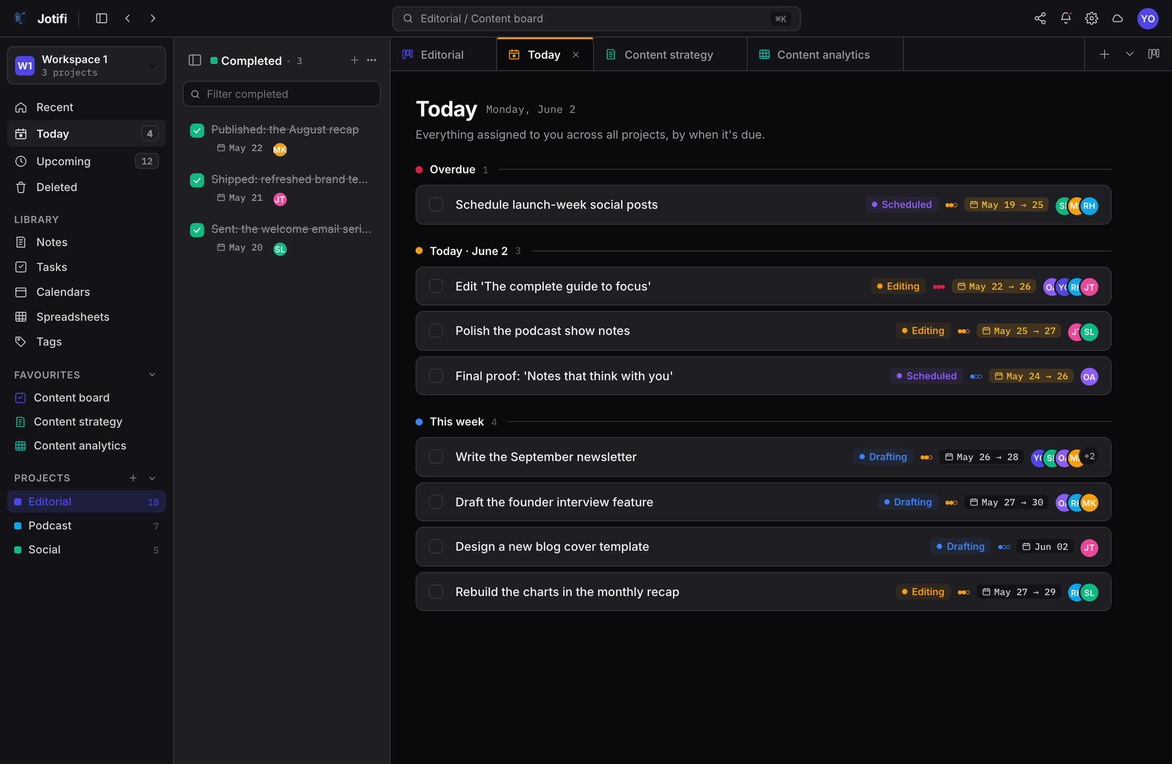Click the red Overdue section dot
Viewport: 1172px width, 764px height.
(419, 170)
